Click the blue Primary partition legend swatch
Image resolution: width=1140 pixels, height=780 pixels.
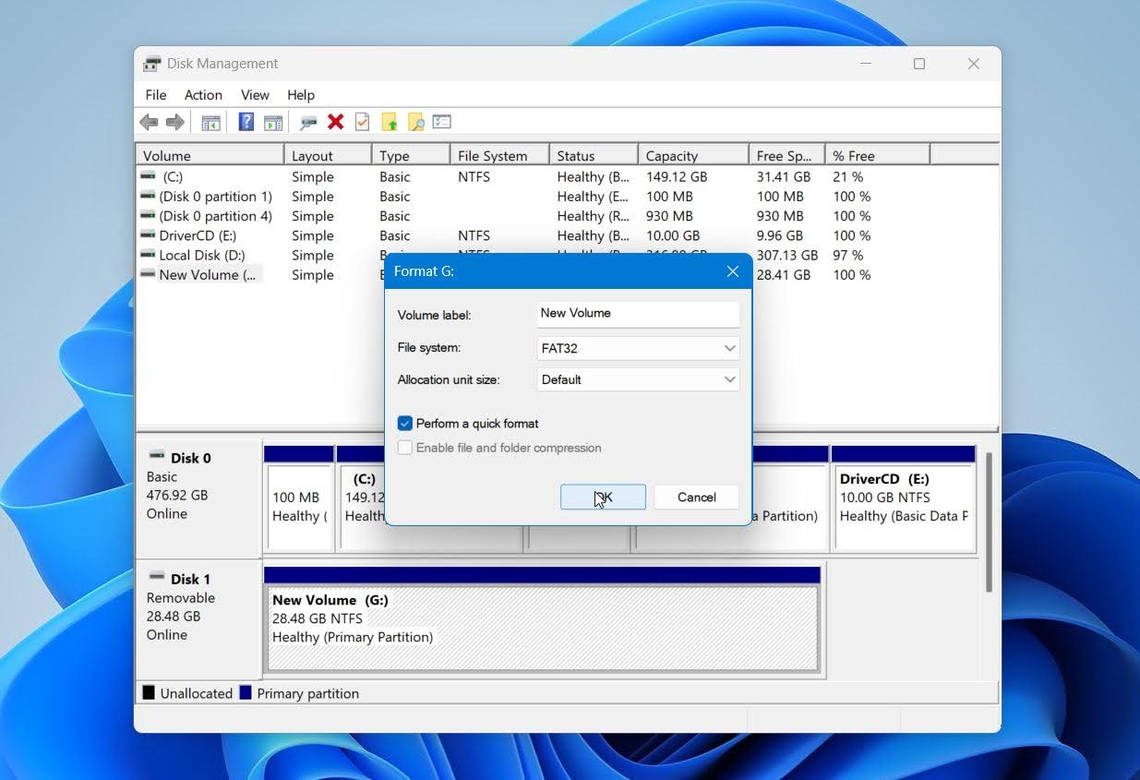tap(246, 692)
